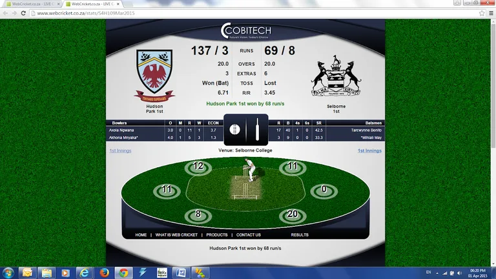Viewport: 496px width, 279px height.
Task: Click the volume speaker tray icon
Action: point(459,273)
